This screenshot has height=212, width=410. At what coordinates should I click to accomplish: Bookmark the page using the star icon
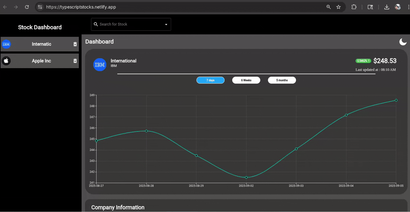pyautogui.click(x=339, y=7)
